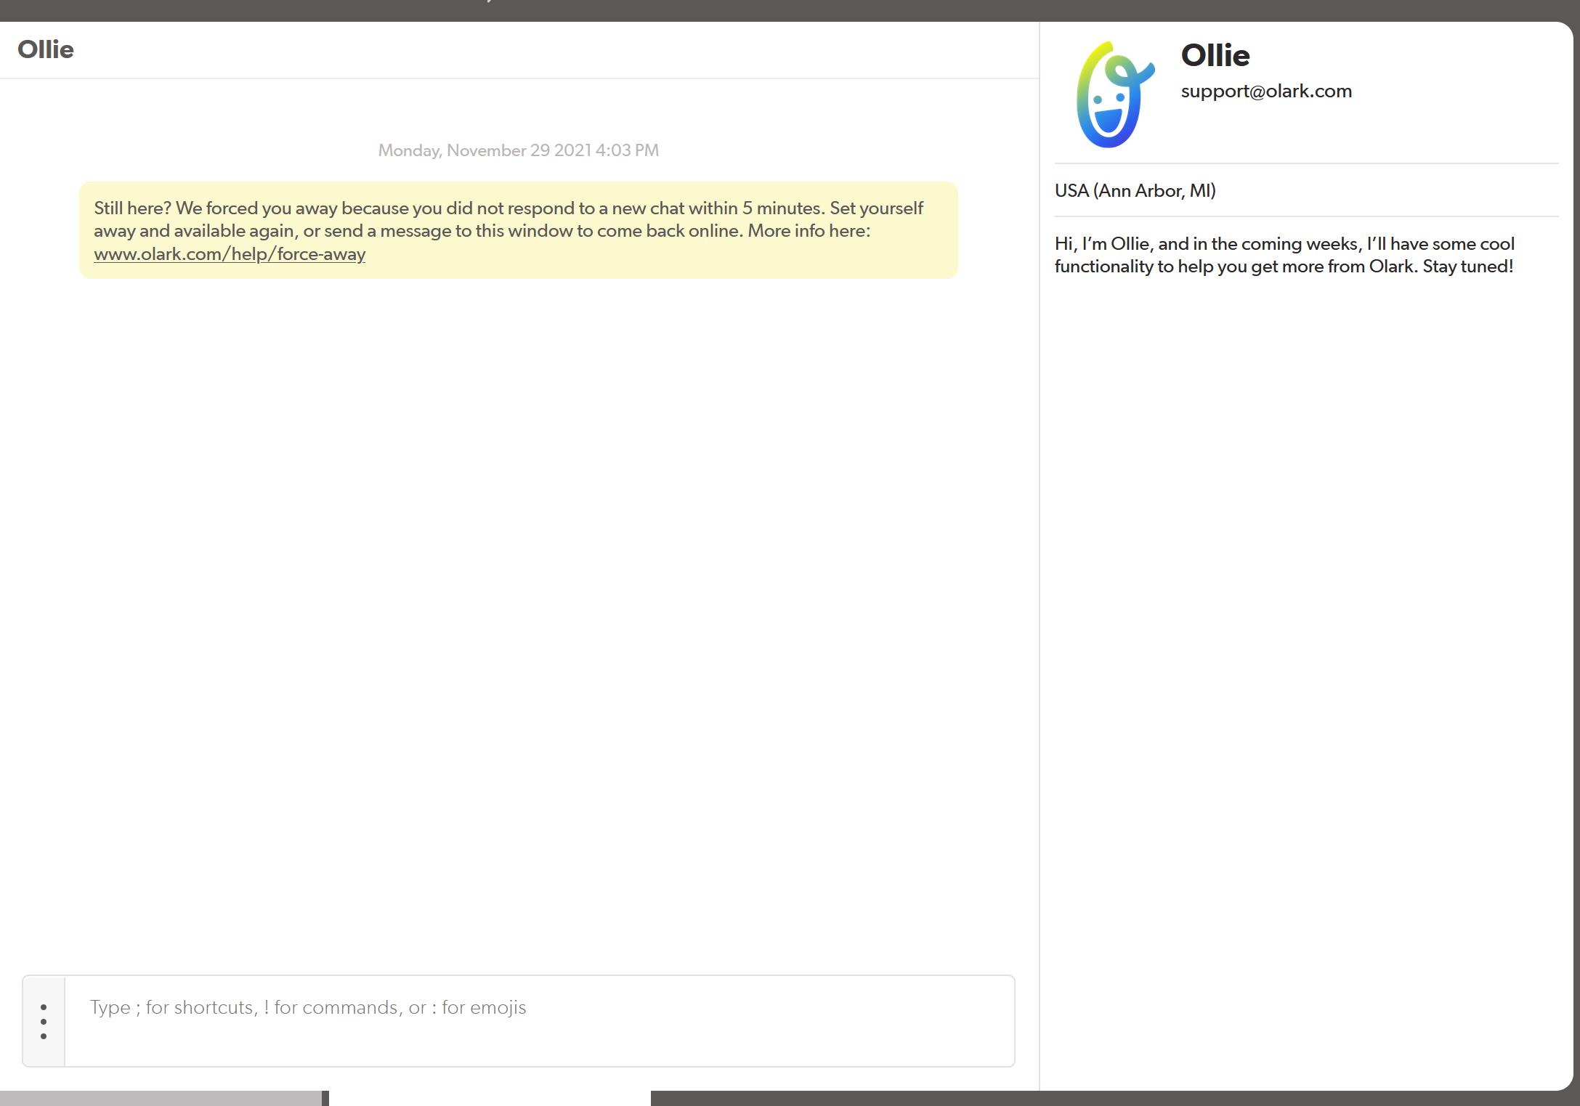The image size is (1580, 1106).
Task: Select the white bottom center tab
Action: pos(490,1098)
